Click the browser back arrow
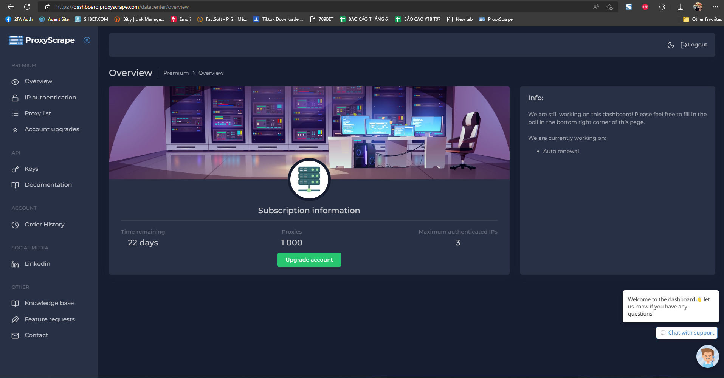The width and height of the screenshot is (724, 378). tap(11, 7)
